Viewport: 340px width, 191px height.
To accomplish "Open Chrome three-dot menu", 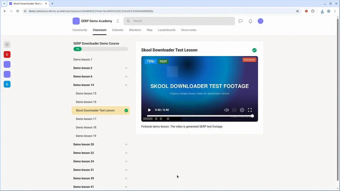I will click(x=335, y=11).
